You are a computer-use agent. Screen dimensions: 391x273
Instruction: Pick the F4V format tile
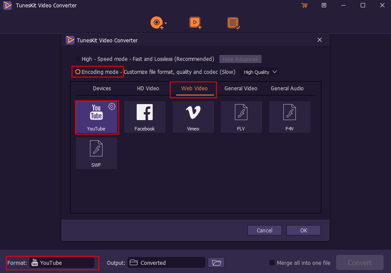coord(289,117)
